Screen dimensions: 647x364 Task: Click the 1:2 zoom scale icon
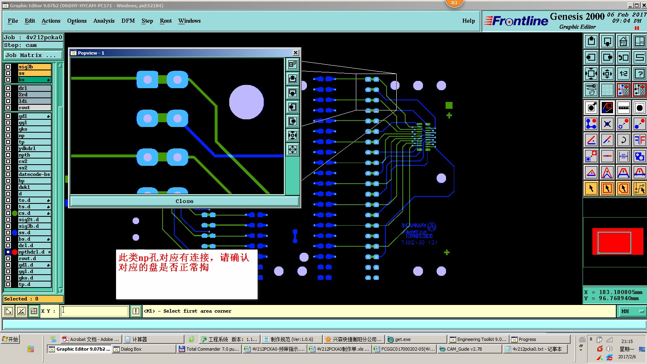pyautogui.click(x=623, y=74)
